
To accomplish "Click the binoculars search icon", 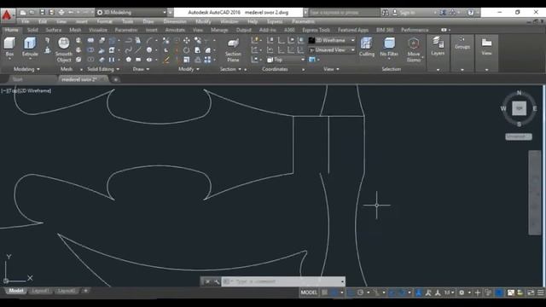I will [x=385, y=13].
